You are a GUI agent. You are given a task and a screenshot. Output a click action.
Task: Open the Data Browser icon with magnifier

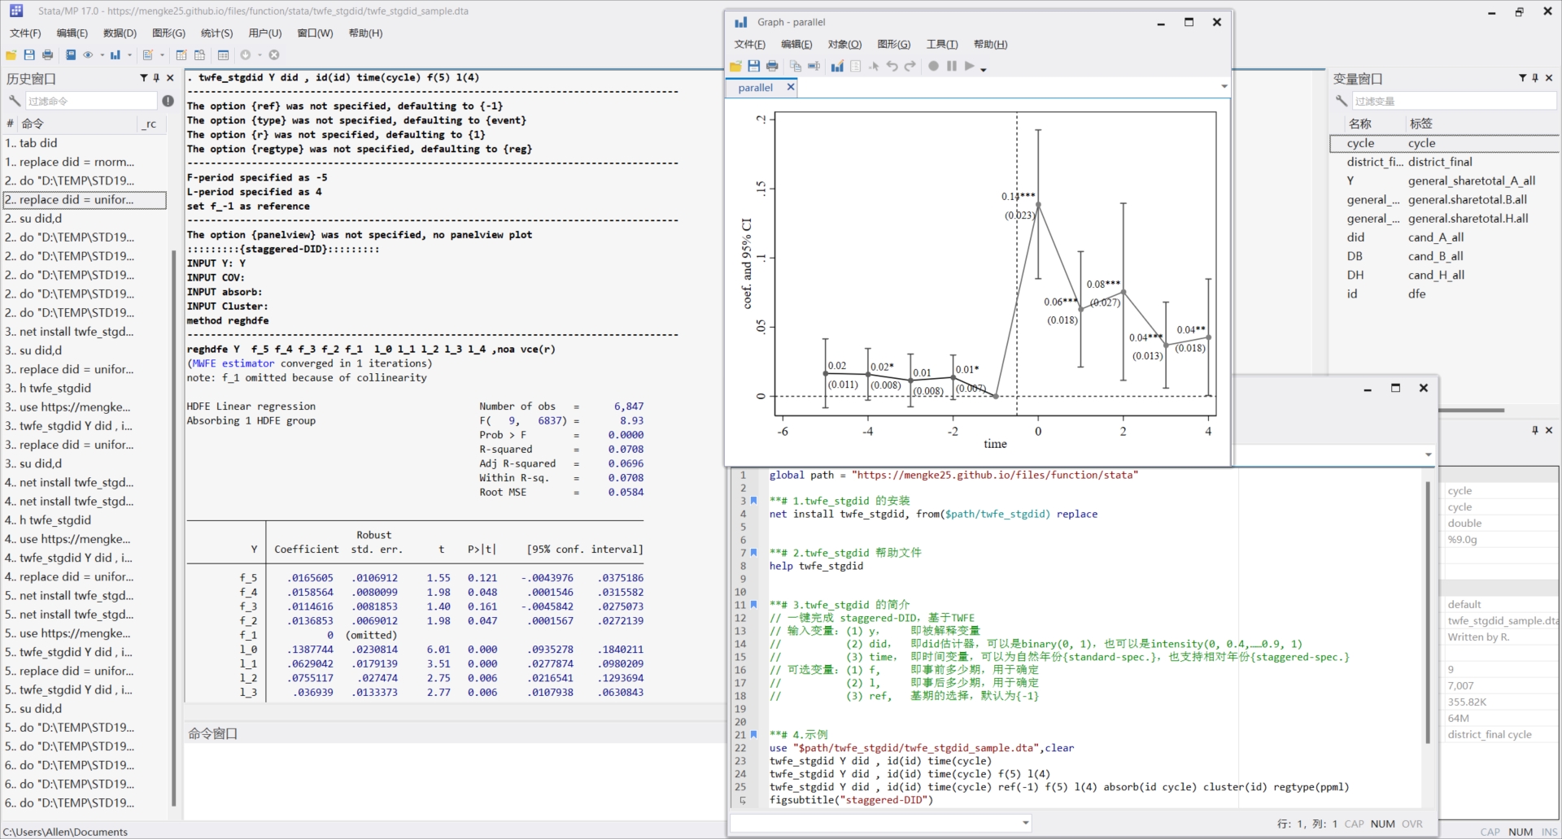click(x=199, y=54)
